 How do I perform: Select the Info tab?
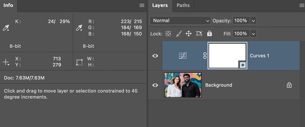[8, 5]
